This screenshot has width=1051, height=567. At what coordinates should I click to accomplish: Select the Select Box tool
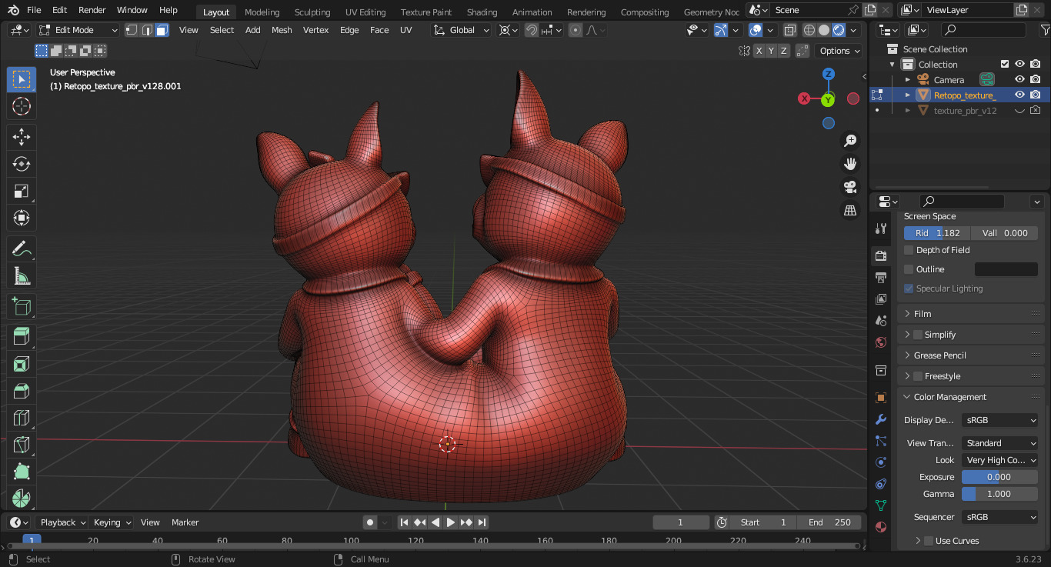pyautogui.click(x=22, y=80)
